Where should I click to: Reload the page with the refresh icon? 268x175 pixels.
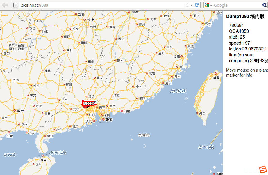(197, 5)
